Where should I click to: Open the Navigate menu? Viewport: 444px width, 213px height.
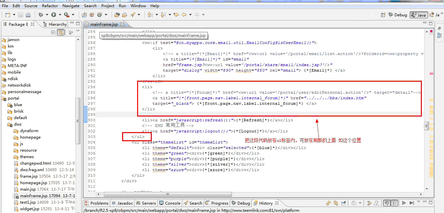click(71, 6)
